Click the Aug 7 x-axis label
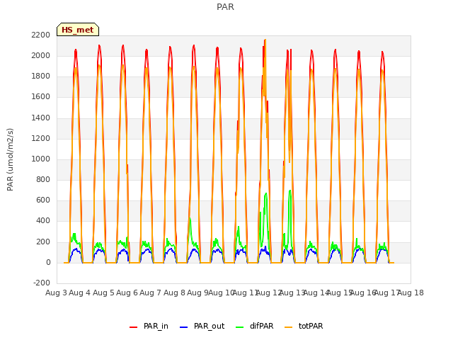 pyautogui.click(x=151, y=293)
